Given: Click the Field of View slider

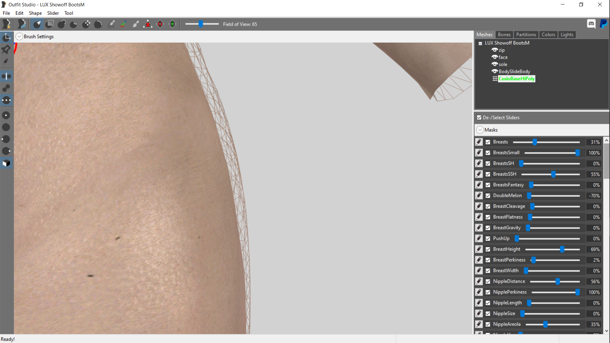Looking at the screenshot, I should [x=202, y=24].
